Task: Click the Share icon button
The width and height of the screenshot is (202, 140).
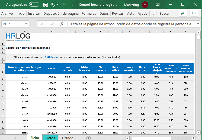Action: [183, 13]
